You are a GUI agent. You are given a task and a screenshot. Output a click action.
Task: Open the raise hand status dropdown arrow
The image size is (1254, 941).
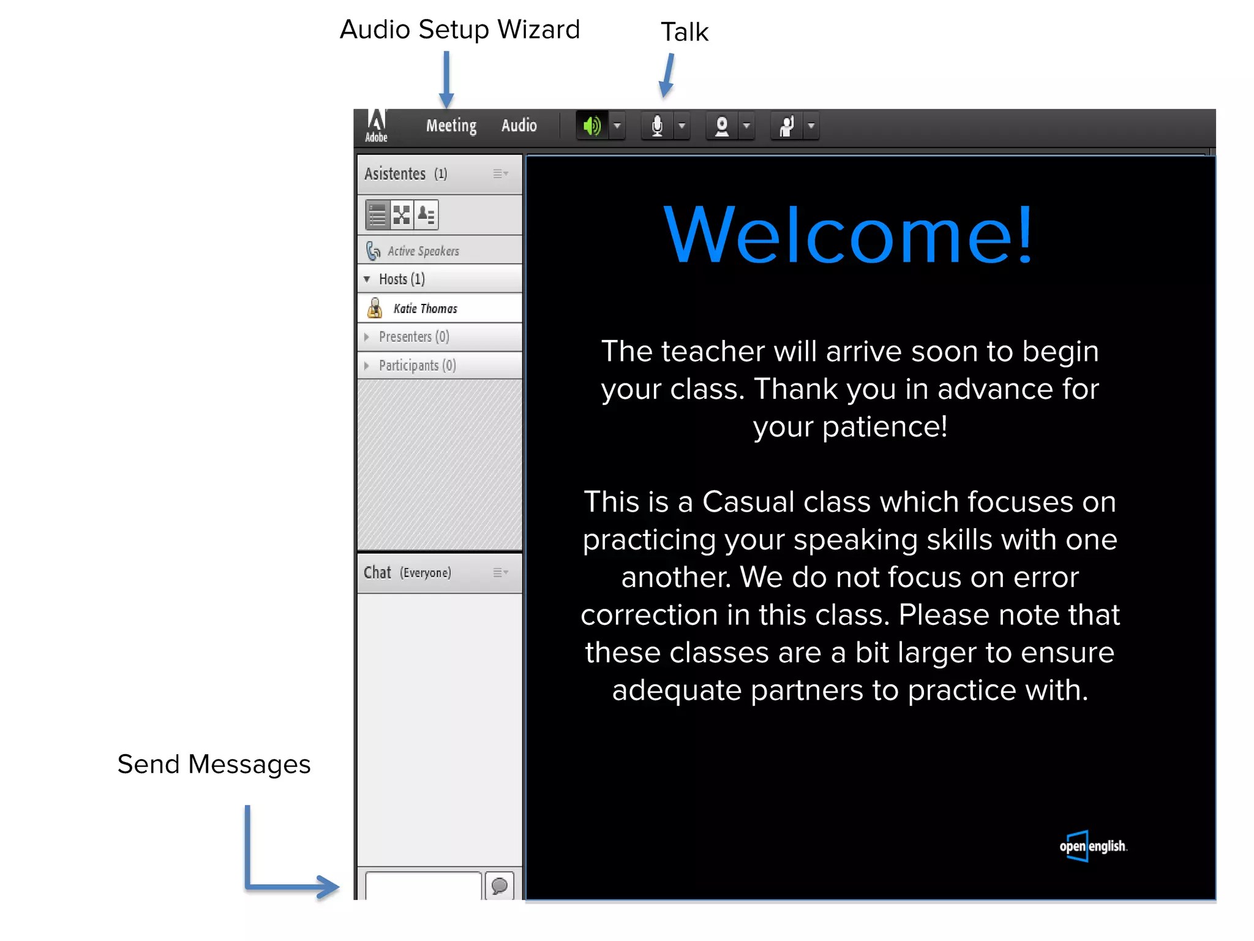pyautogui.click(x=812, y=126)
